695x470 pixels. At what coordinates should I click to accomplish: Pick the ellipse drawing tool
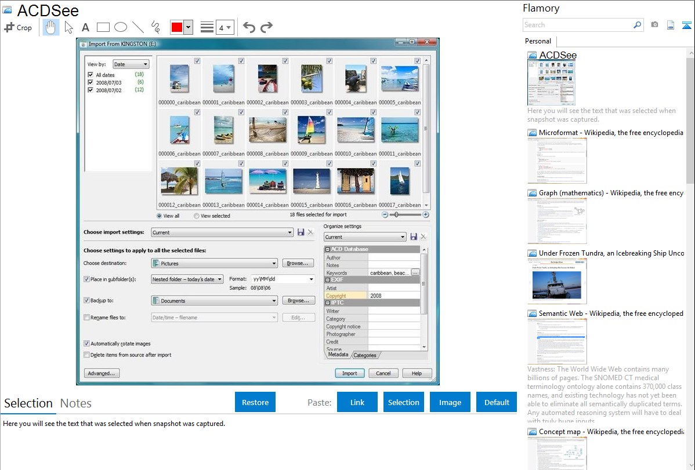[x=121, y=27]
